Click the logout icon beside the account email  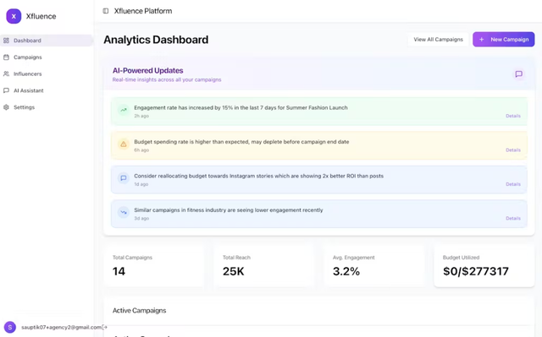[x=105, y=327]
